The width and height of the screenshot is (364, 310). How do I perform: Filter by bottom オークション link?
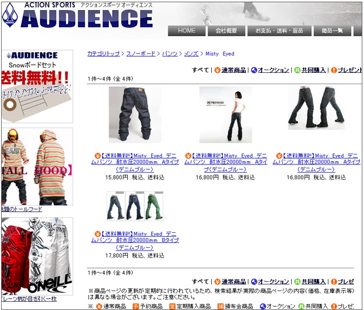click(x=273, y=282)
